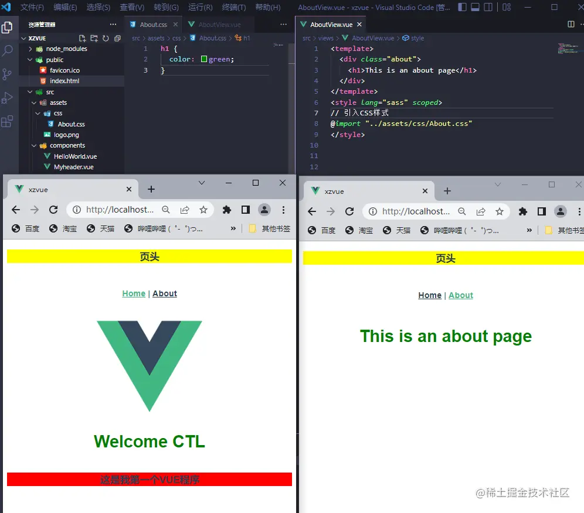584x513 pixels.
Task: Toggle side panel icon in right Chrome
Action: point(542,211)
